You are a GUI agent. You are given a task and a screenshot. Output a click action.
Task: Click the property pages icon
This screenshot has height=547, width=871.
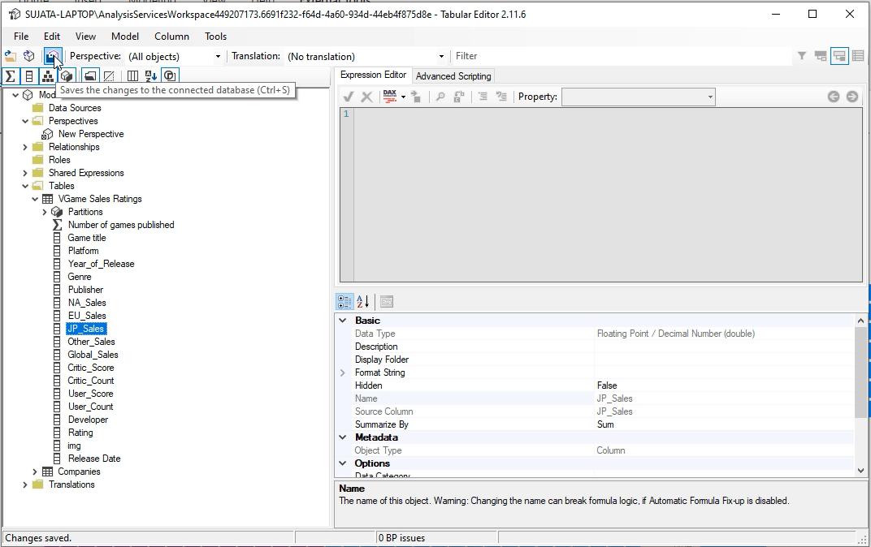[x=387, y=302]
